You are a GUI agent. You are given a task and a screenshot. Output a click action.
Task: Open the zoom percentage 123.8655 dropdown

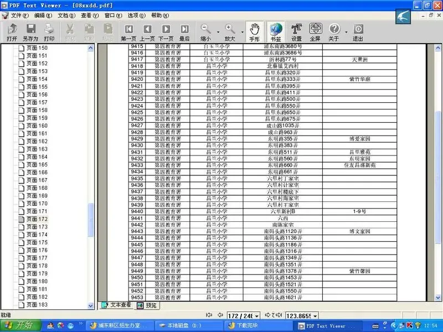point(315,315)
